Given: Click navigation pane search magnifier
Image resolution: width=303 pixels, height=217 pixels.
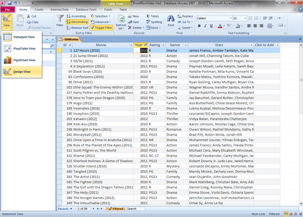Looking at the screenshot, I should pos(52,46).
